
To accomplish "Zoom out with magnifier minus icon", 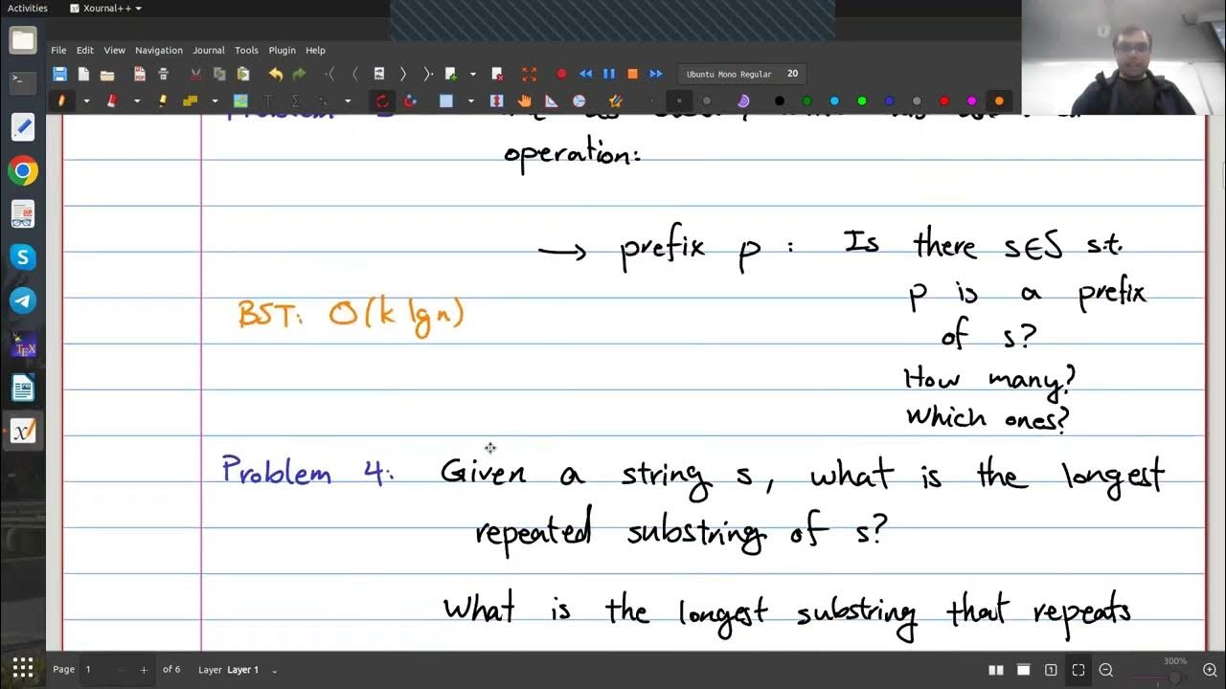I will pyautogui.click(x=1106, y=670).
